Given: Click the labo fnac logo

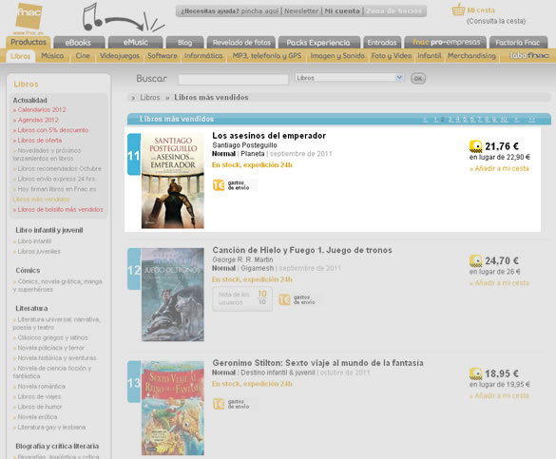Looking at the screenshot, I should 529,56.
